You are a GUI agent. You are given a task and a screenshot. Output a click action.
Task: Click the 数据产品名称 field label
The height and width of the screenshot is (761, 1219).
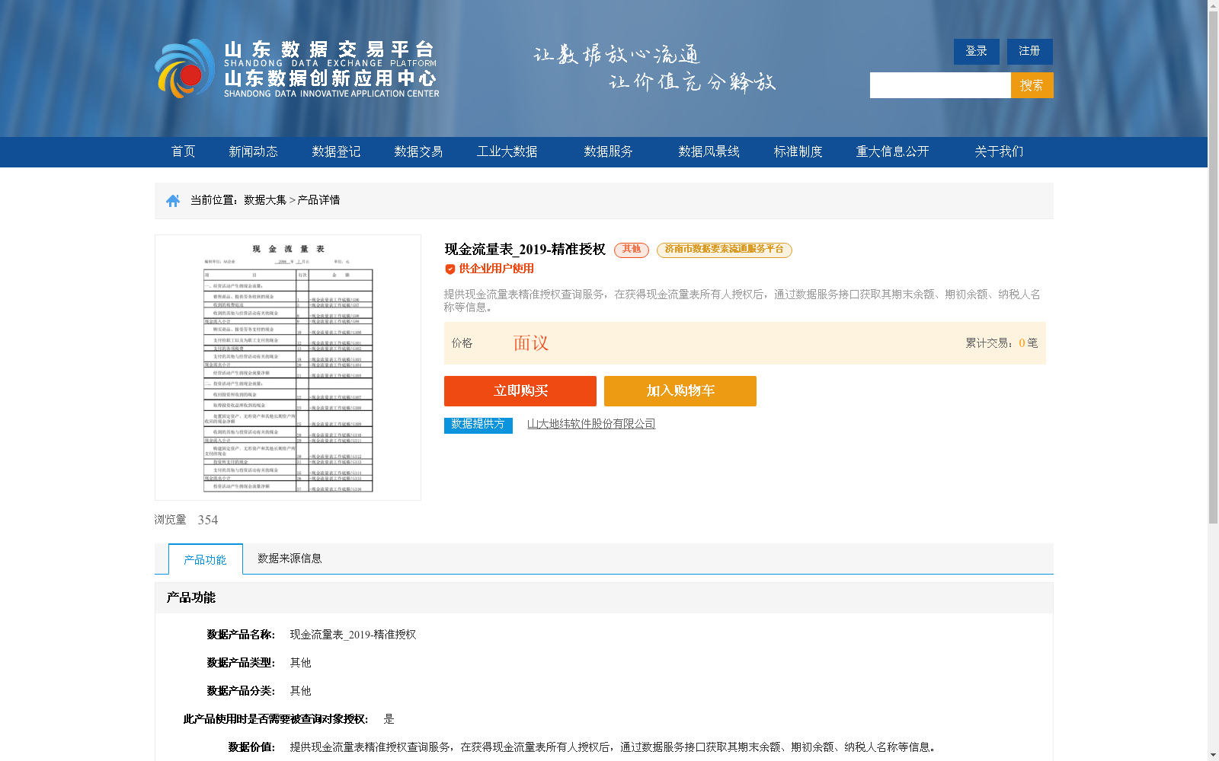241,635
